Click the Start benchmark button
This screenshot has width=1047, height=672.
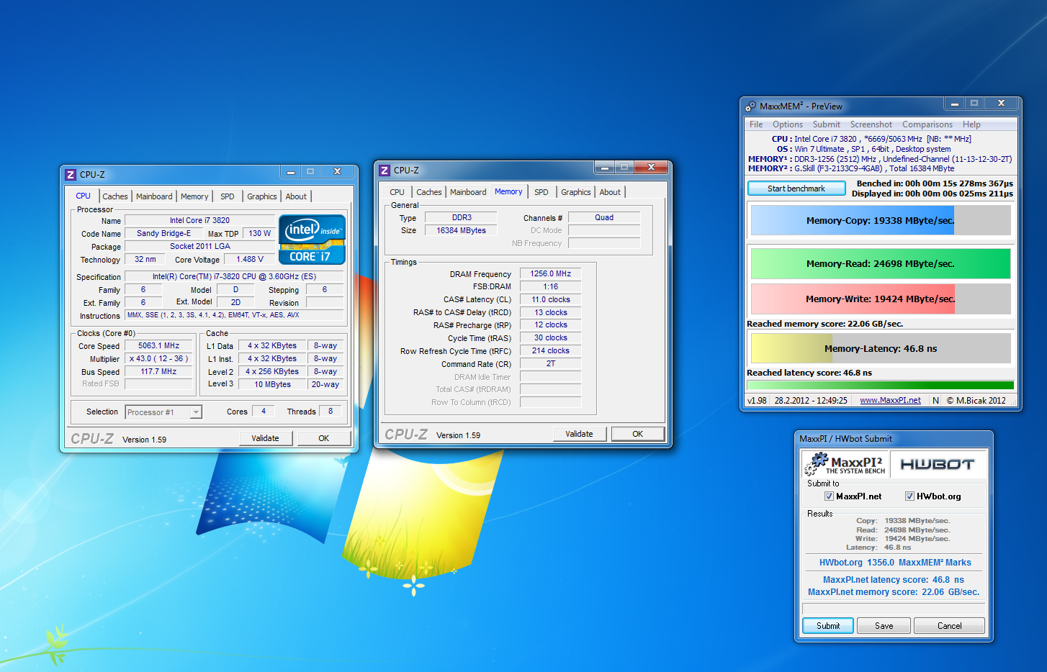tap(796, 189)
